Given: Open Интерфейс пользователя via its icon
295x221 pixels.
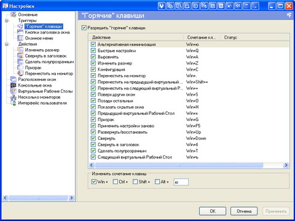Looking at the screenshot, I should [14, 103].
